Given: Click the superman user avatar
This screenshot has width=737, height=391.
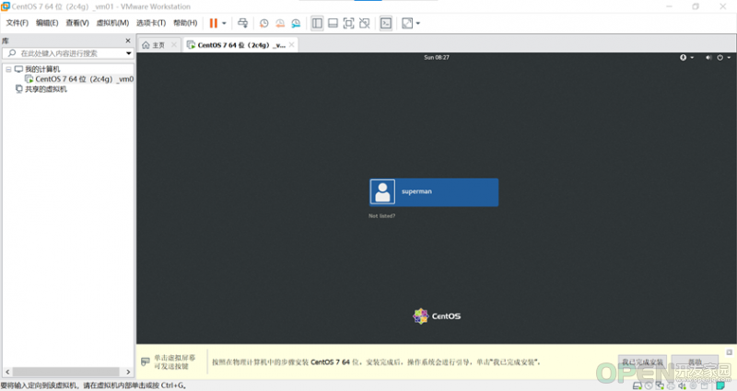Looking at the screenshot, I should (x=382, y=192).
